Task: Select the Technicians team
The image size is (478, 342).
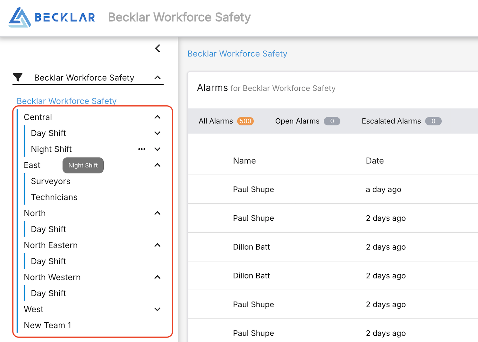Action: pyautogui.click(x=54, y=197)
